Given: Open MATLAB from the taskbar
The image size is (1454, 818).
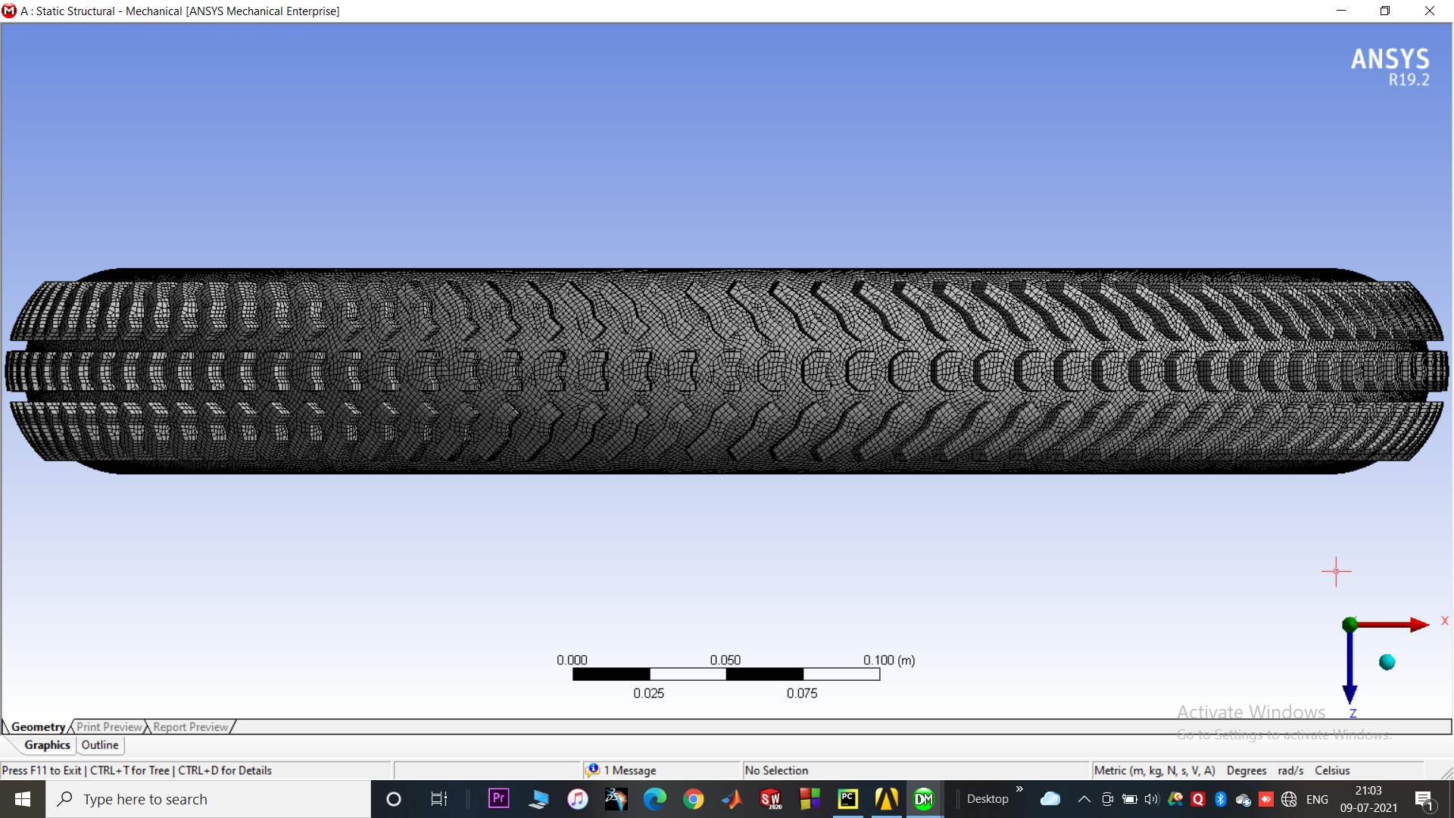Looking at the screenshot, I should (732, 799).
